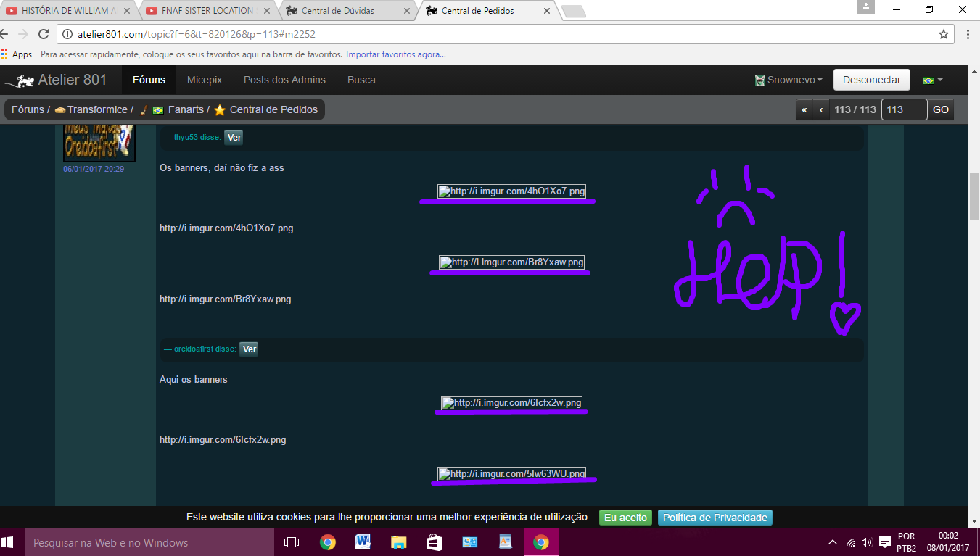Reload the page with the refresh icon
This screenshot has width=980, height=556.
(44, 34)
